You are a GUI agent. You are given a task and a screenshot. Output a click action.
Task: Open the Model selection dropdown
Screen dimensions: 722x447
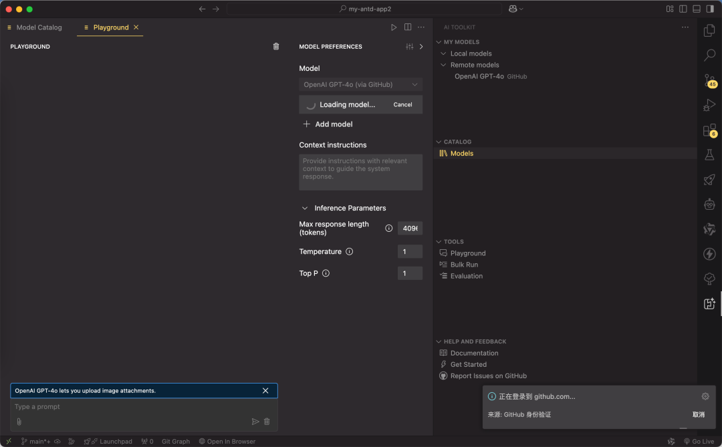pos(360,84)
